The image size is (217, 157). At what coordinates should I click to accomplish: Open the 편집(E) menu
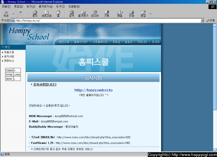[x=19, y=6]
